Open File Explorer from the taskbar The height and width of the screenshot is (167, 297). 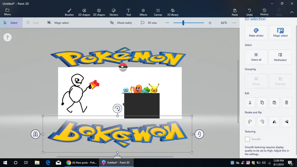click(37, 163)
